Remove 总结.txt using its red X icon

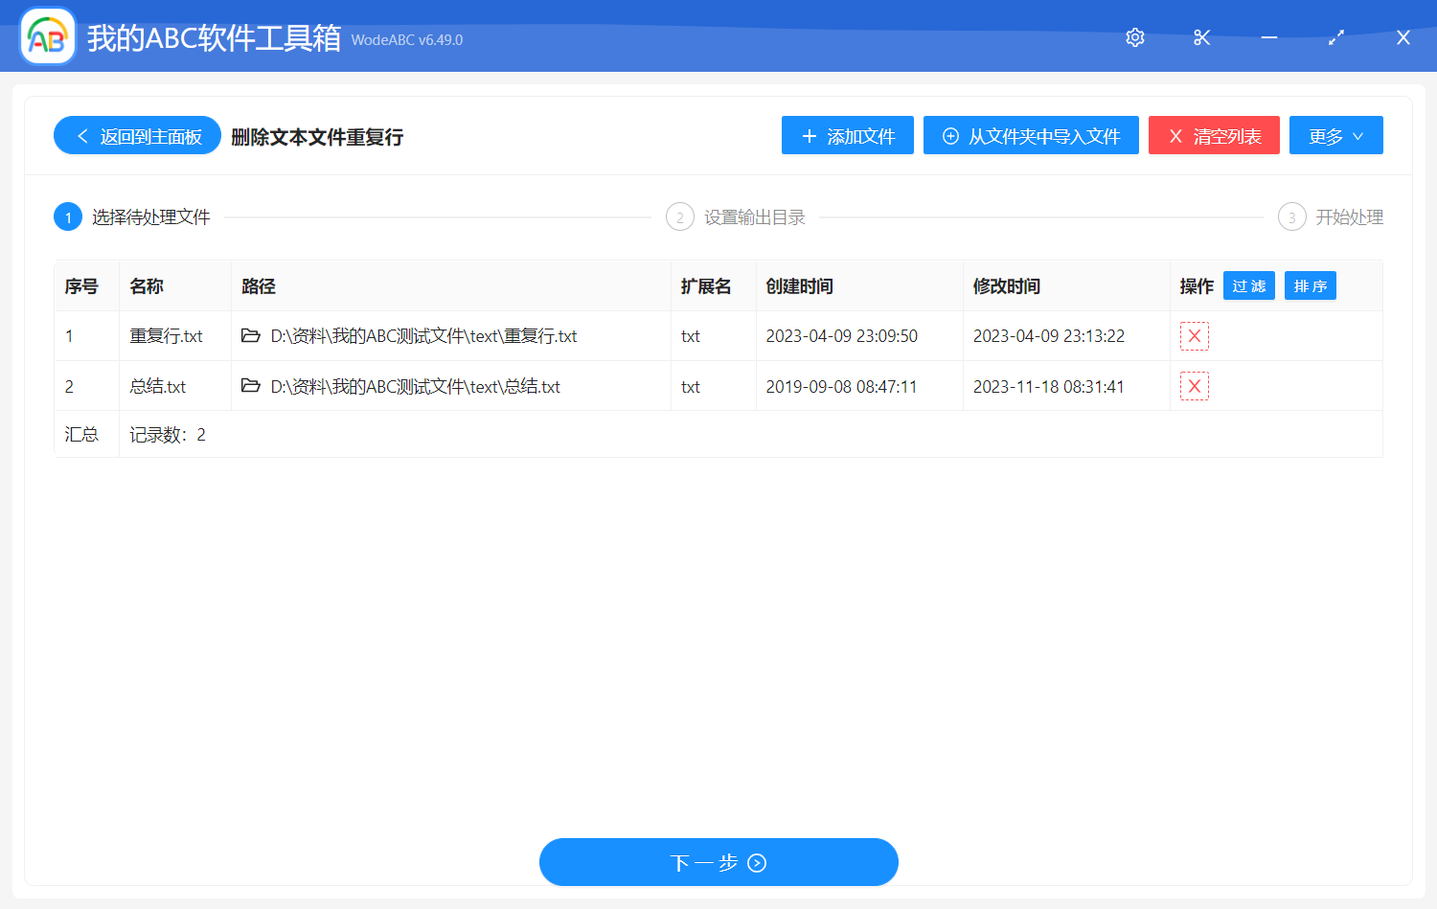pyautogui.click(x=1194, y=386)
